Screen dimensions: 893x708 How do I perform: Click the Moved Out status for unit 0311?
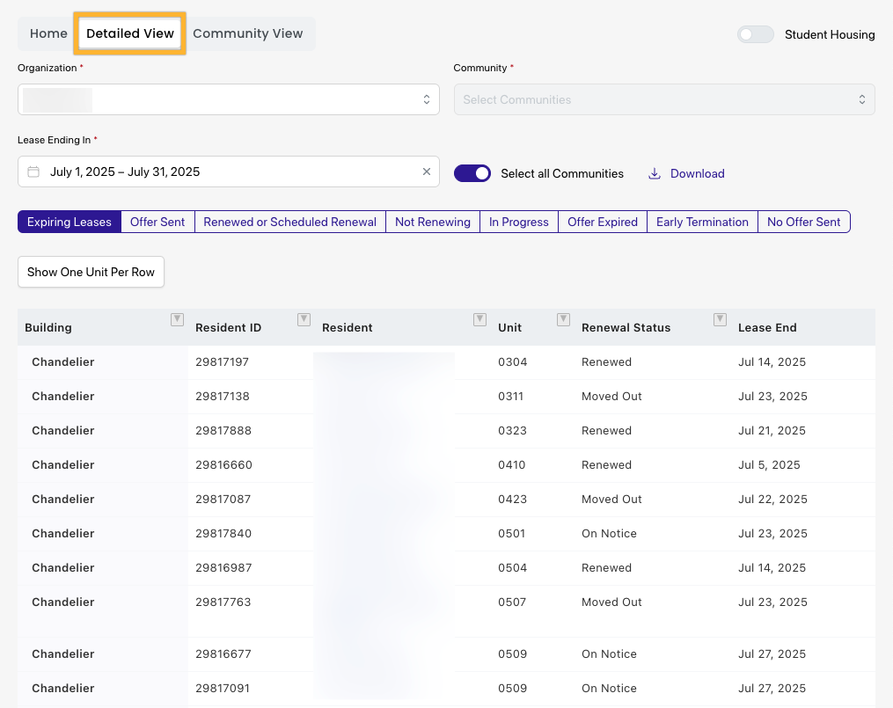(611, 396)
